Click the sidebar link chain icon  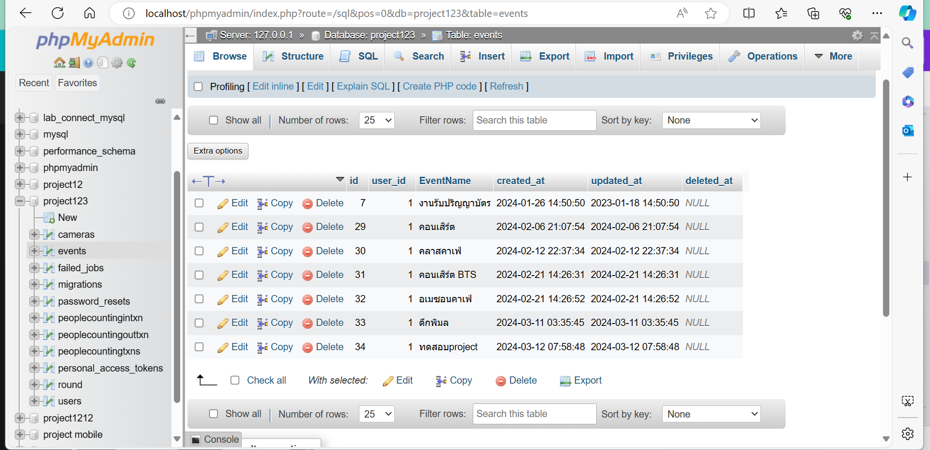pyautogui.click(x=160, y=101)
